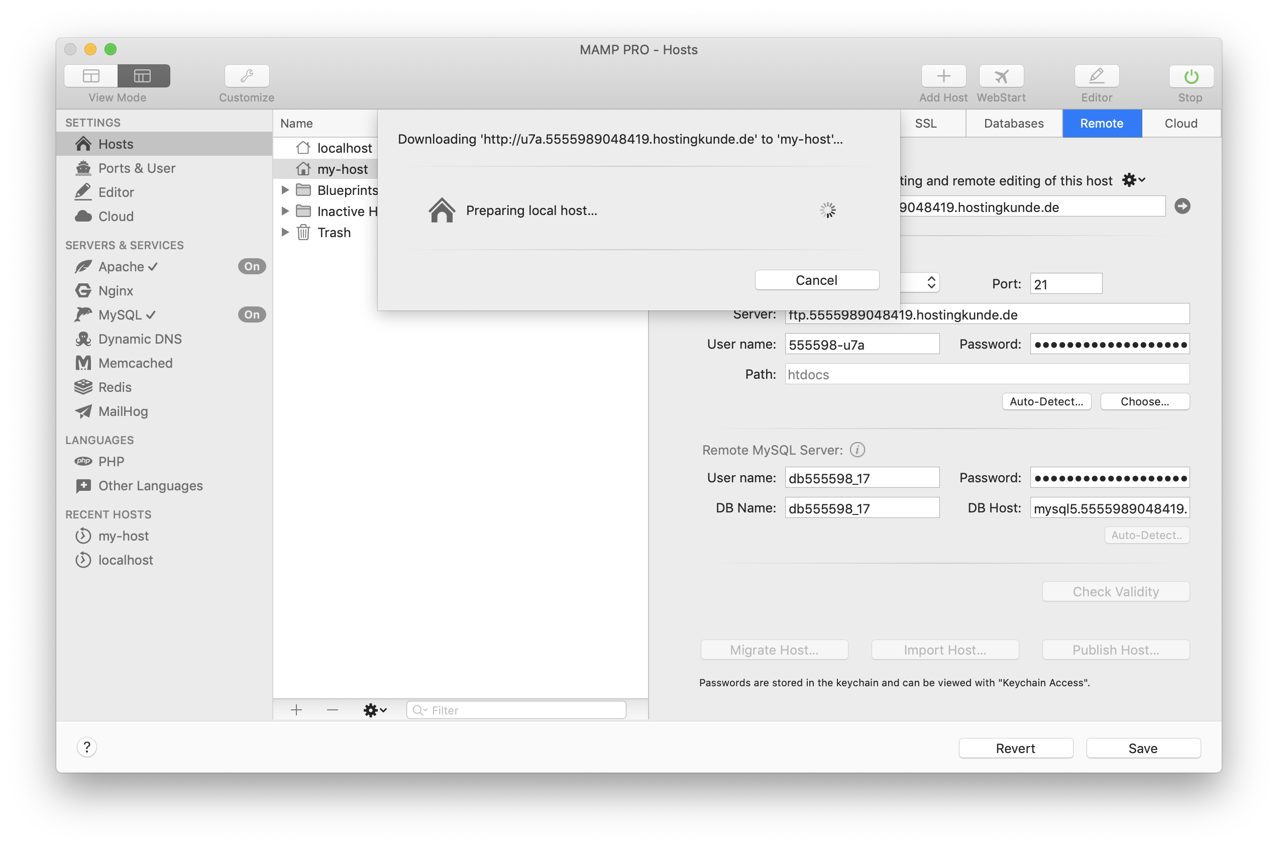1278x847 pixels.
Task: Switch to the Databases tab
Action: click(x=1013, y=123)
